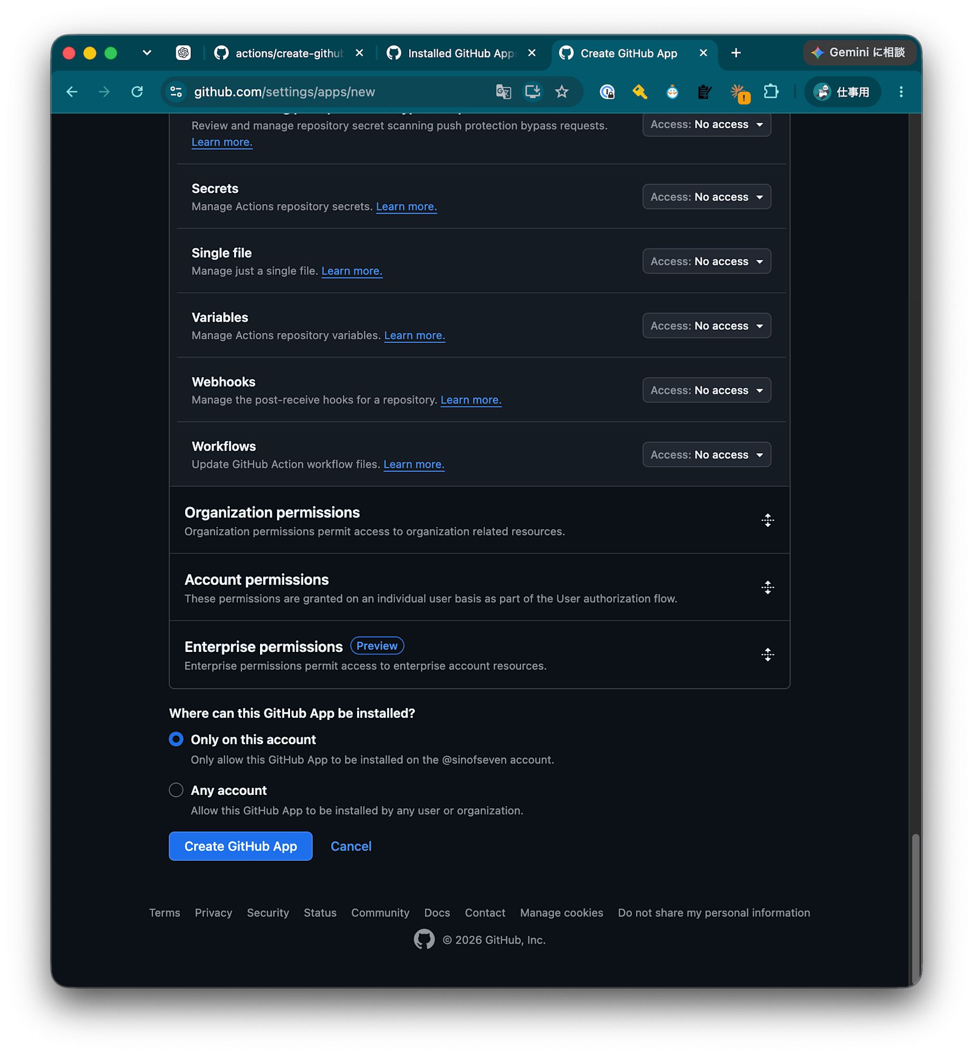
Task: View site information icon in address bar
Action: coord(176,92)
